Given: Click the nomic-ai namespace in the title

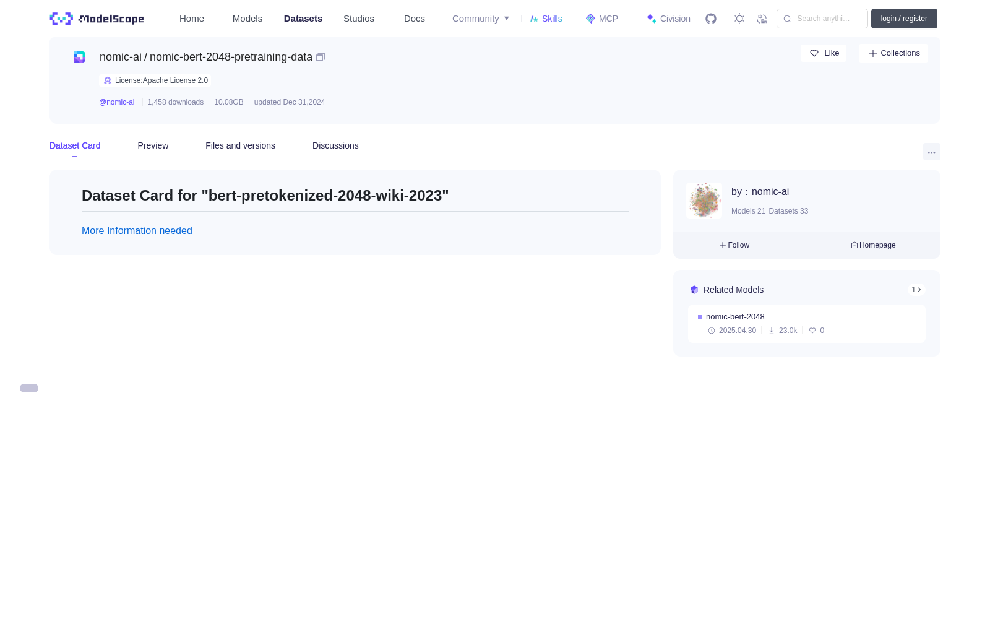Looking at the screenshot, I should [x=121, y=57].
